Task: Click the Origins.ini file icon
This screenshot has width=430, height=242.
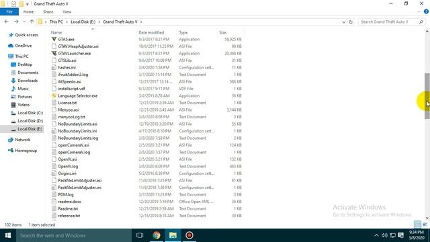Action: coord(54,173)
